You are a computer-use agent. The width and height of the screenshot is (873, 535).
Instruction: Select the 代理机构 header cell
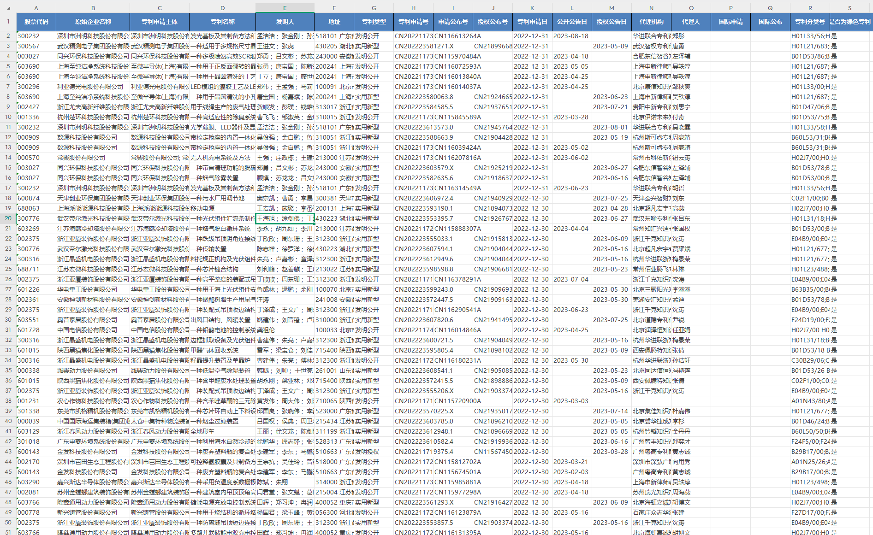click(x=652, y=22)
